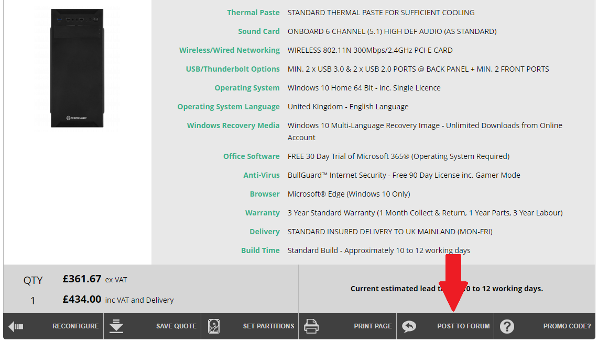Screen dimensions: 598x343
Task: Click the Office Software label
Action: point(252,156)
